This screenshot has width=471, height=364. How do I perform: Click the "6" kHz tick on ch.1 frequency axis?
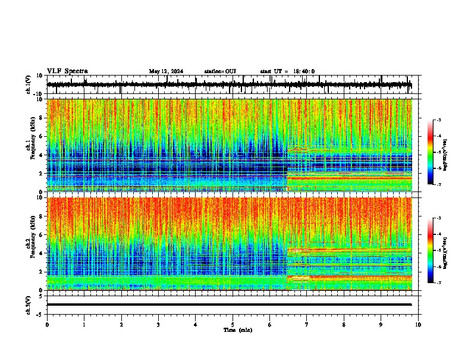point(42,136)
